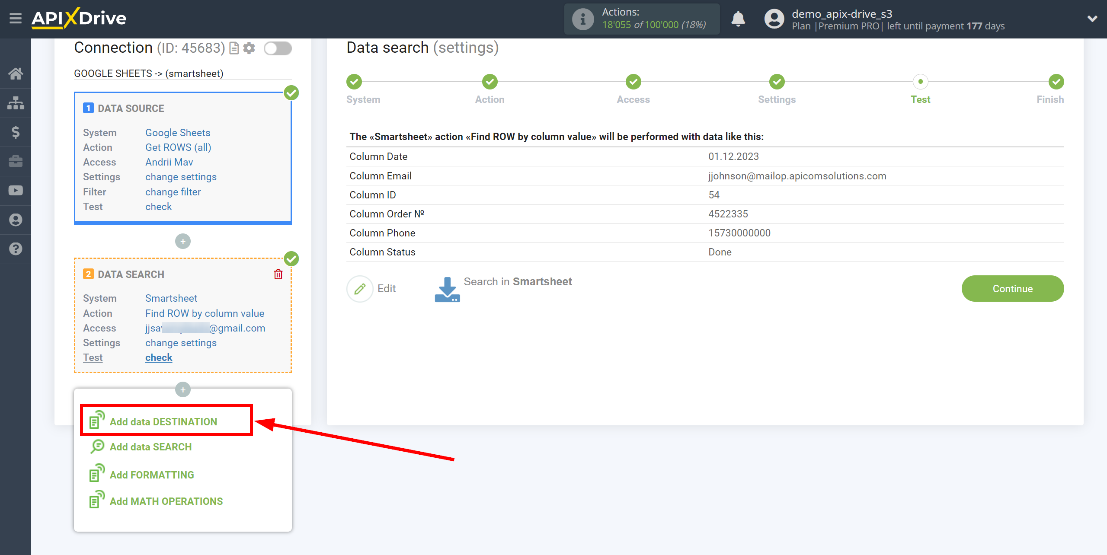Click the user avatar icon
This screenshot has width=1107, height=555.
pyautogui.click(x=774, y=19)
